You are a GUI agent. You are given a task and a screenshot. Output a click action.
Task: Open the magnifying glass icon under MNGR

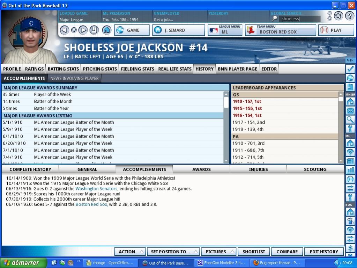tap(350, 119)
